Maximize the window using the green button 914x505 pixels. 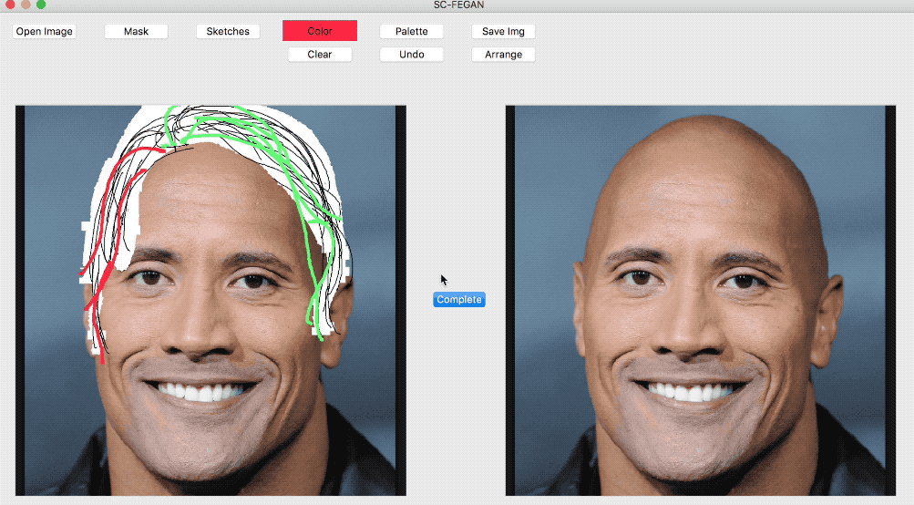[41, 4]
